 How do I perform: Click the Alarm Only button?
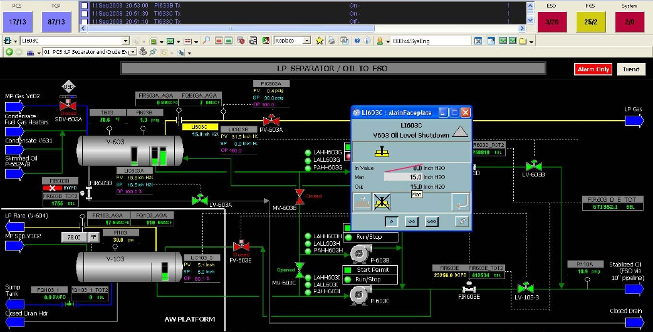[x=593, y=69]
